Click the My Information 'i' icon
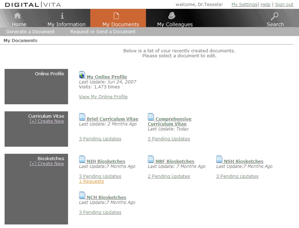This screenshot has height=228, width=299. pyautogui.click(x=62, y=16)
